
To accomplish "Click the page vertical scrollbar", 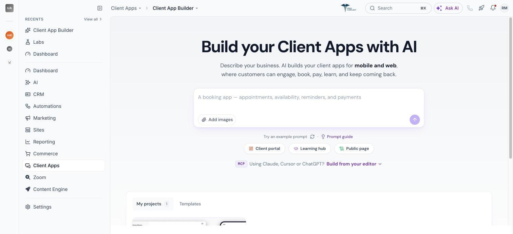I will click(511, 88).
